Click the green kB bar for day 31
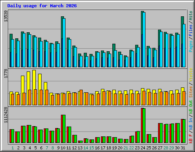Screen dimensions: 195x152 click(184, 131)
